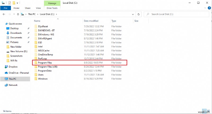Select the Manage contextual tab
The width and height of the screenshot is (212, 114).
point(52,3)
